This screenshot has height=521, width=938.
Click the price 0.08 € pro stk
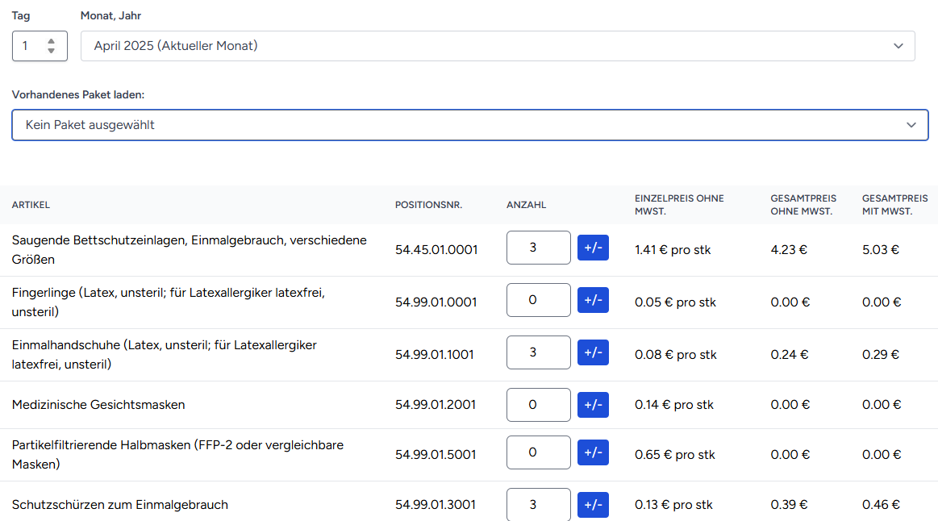point(675,355)
